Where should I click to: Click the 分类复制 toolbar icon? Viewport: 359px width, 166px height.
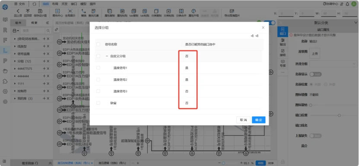(156, 11)
